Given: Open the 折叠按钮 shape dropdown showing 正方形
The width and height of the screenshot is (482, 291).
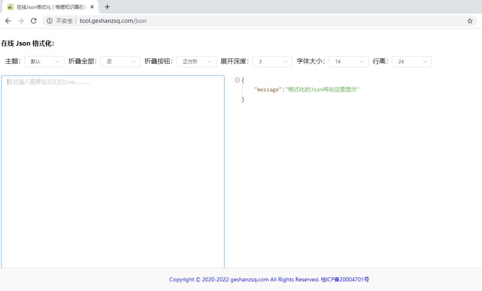Looking at the screenshot, I should click(196, 61).
